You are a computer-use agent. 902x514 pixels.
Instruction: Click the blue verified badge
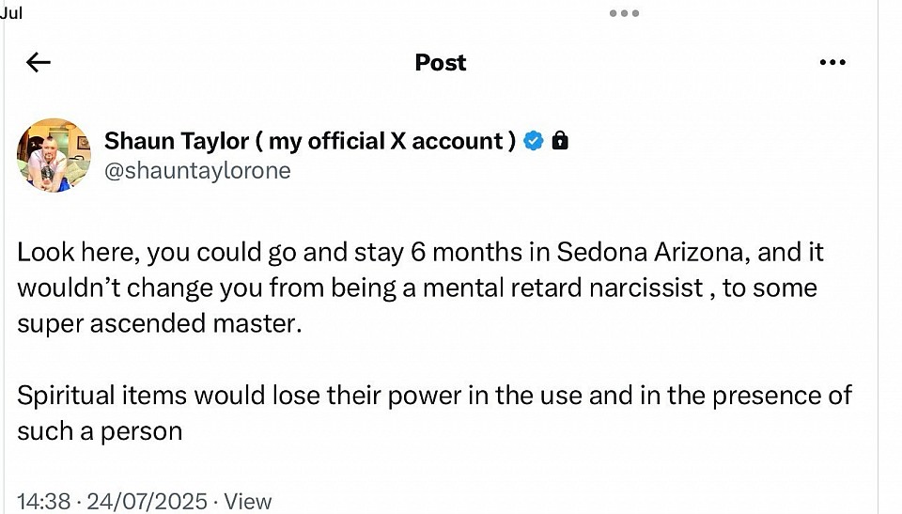click(x=533, y=142)
